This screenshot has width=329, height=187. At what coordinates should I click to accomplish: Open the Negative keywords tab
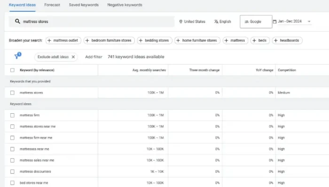(125, 5)
